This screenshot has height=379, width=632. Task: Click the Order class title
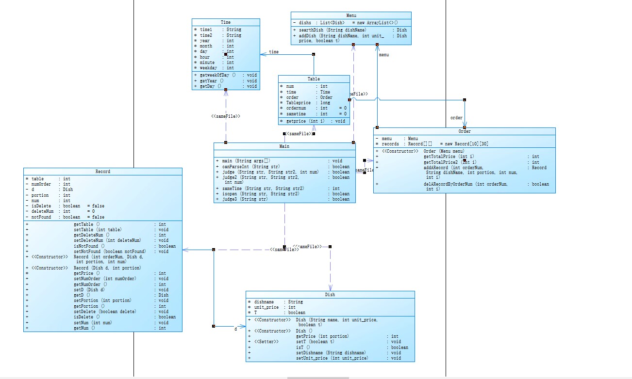(464, 131)
